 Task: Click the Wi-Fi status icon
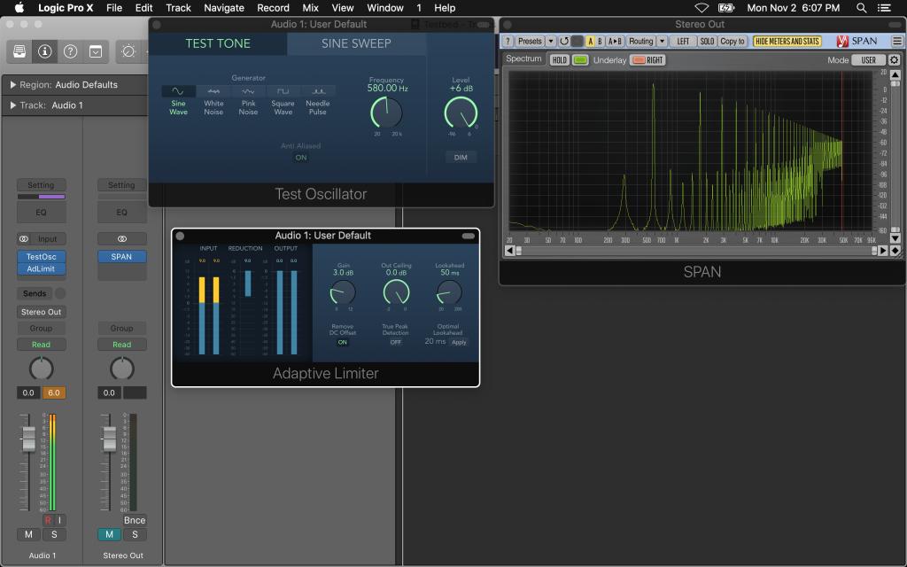702,8
